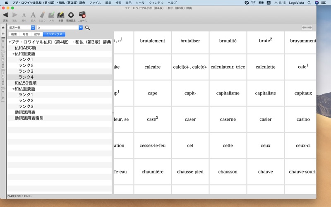Open the 編集 menu

(x=108, y=2)
